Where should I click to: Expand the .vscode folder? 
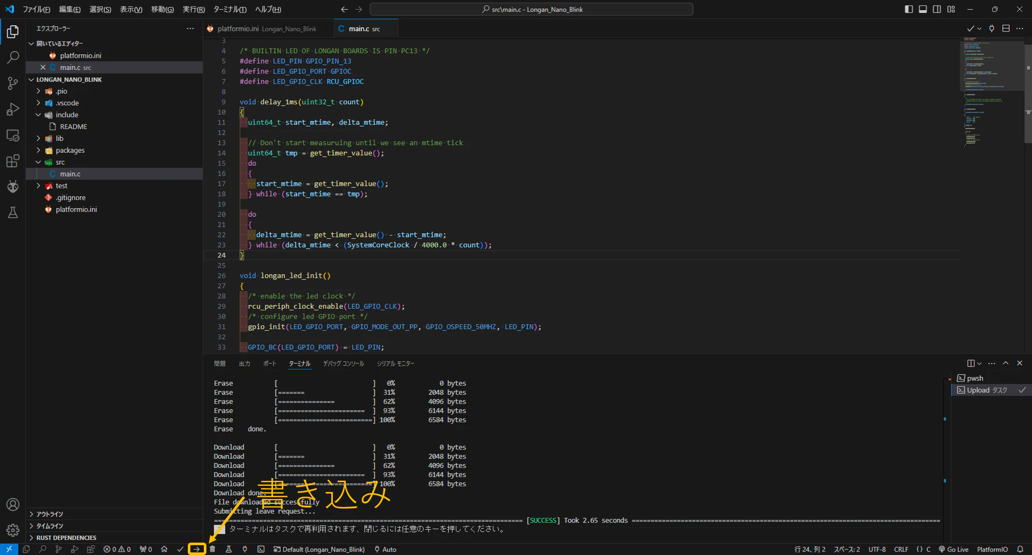(x=38, y=103)
